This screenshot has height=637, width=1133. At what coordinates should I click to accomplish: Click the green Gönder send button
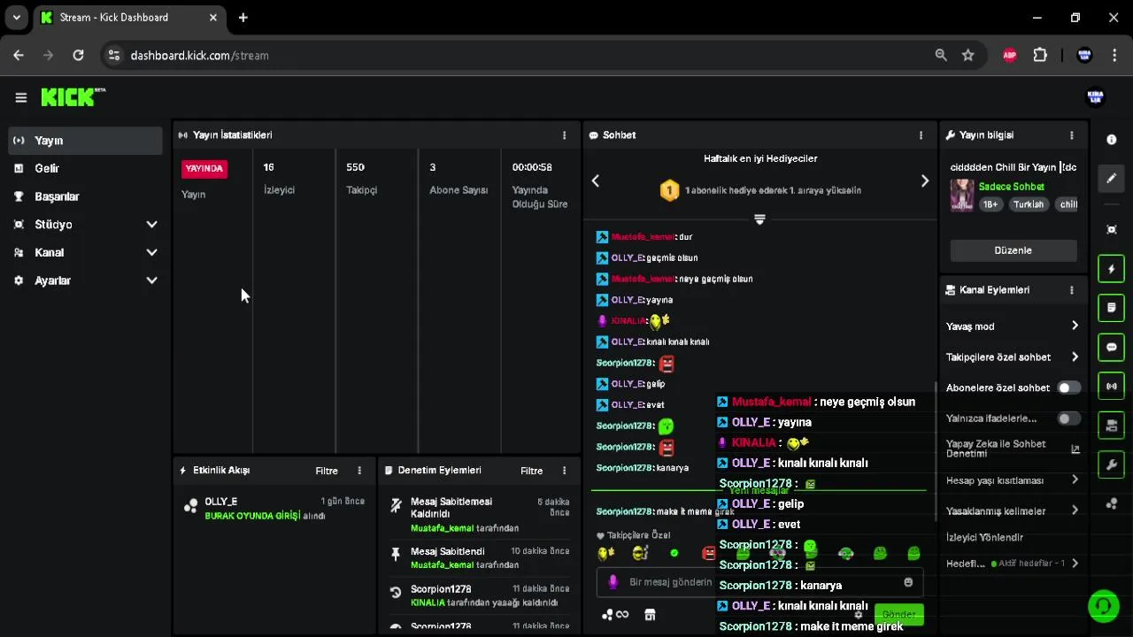click(x=898, y=614)
